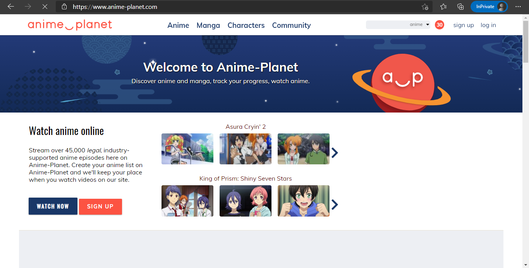This screenshot has width=529, height=268.
Task: Open the browser Settings and more menu
Action: 518,7
